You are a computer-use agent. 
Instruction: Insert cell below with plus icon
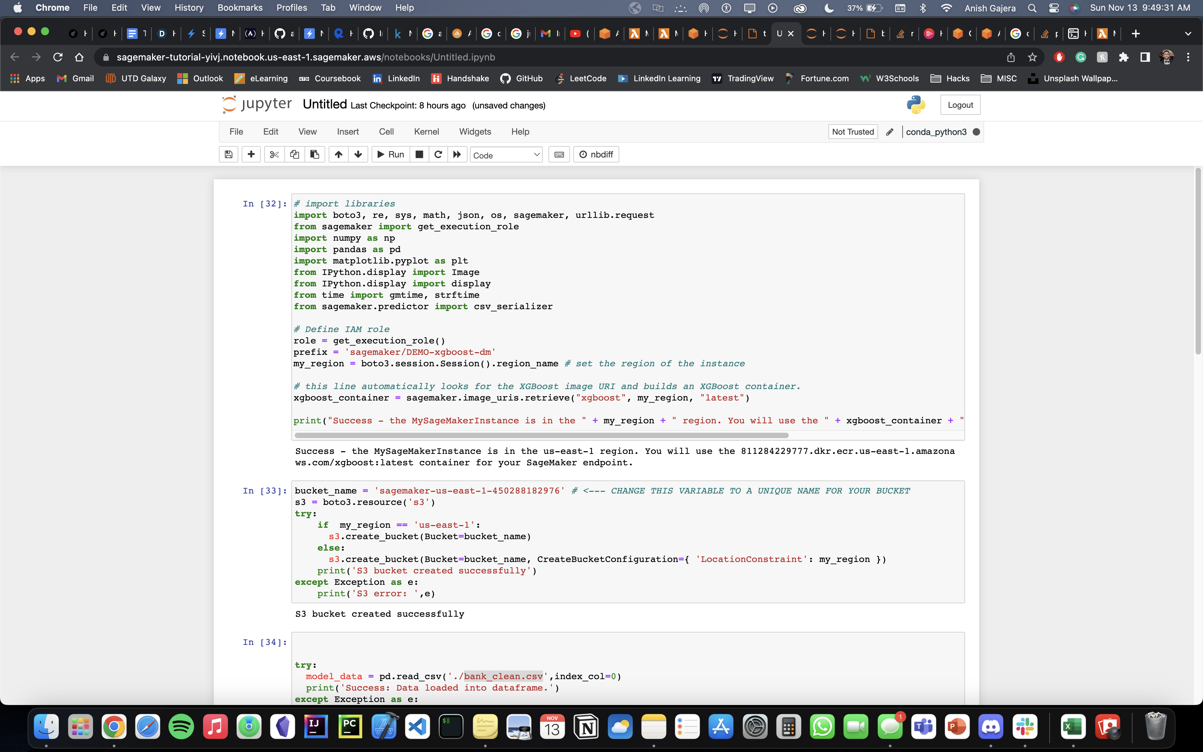[251, 155]
